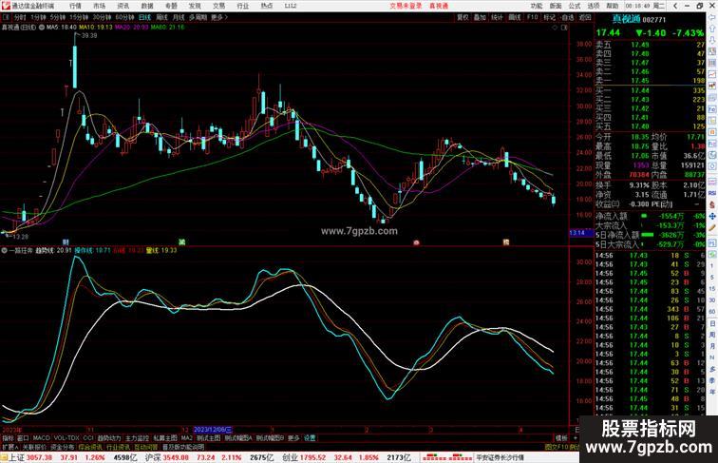718x463 pixels.
Task: Click the 创业 index in status bar
Action: tap(290, 457)
